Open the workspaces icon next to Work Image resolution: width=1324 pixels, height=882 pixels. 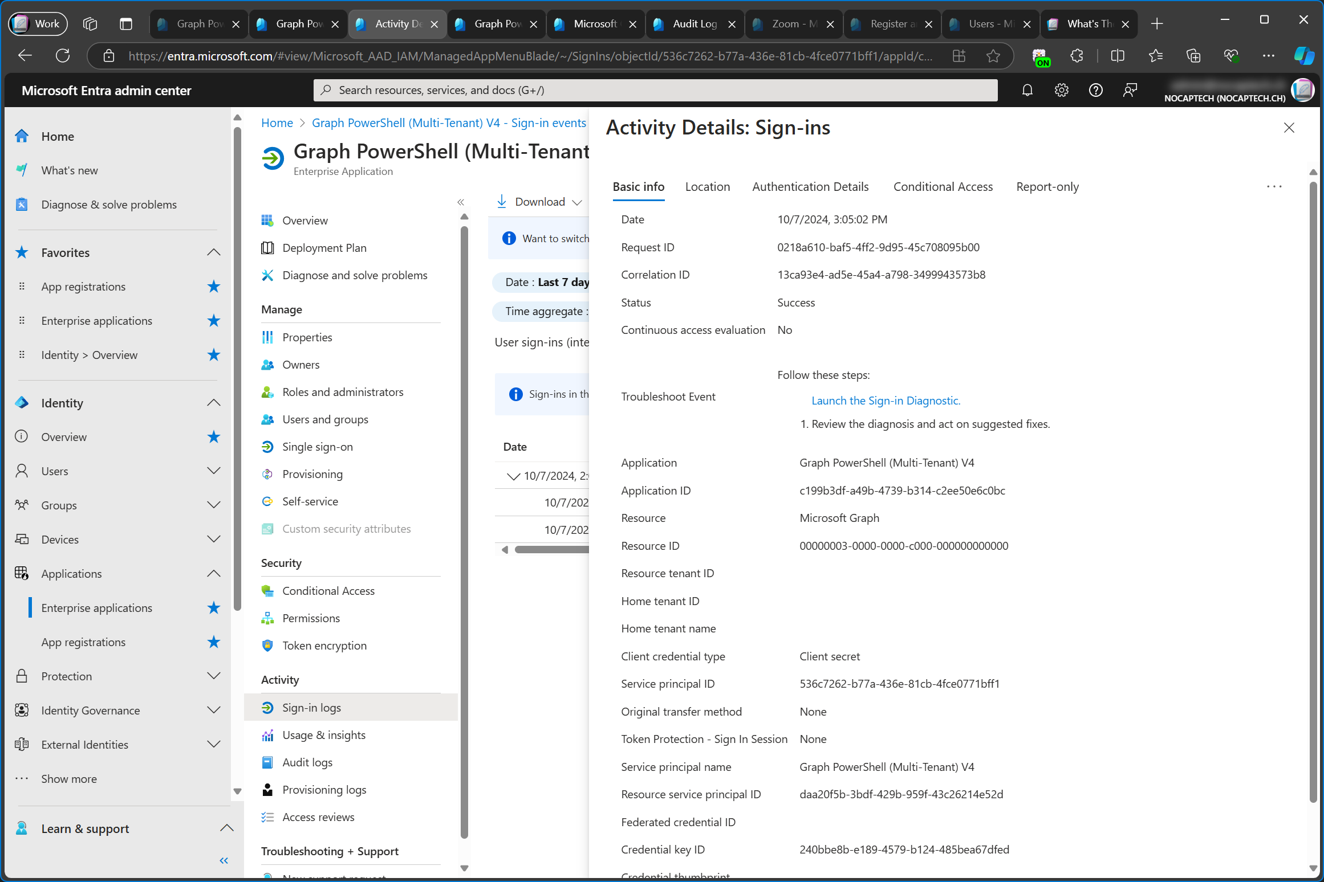pyautogui.click(x=90, y=24)
